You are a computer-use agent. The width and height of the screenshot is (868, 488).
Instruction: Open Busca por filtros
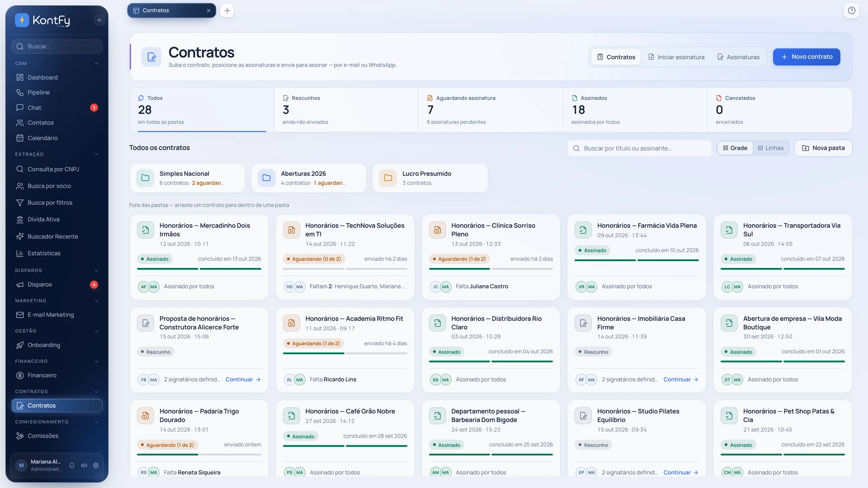57,203
